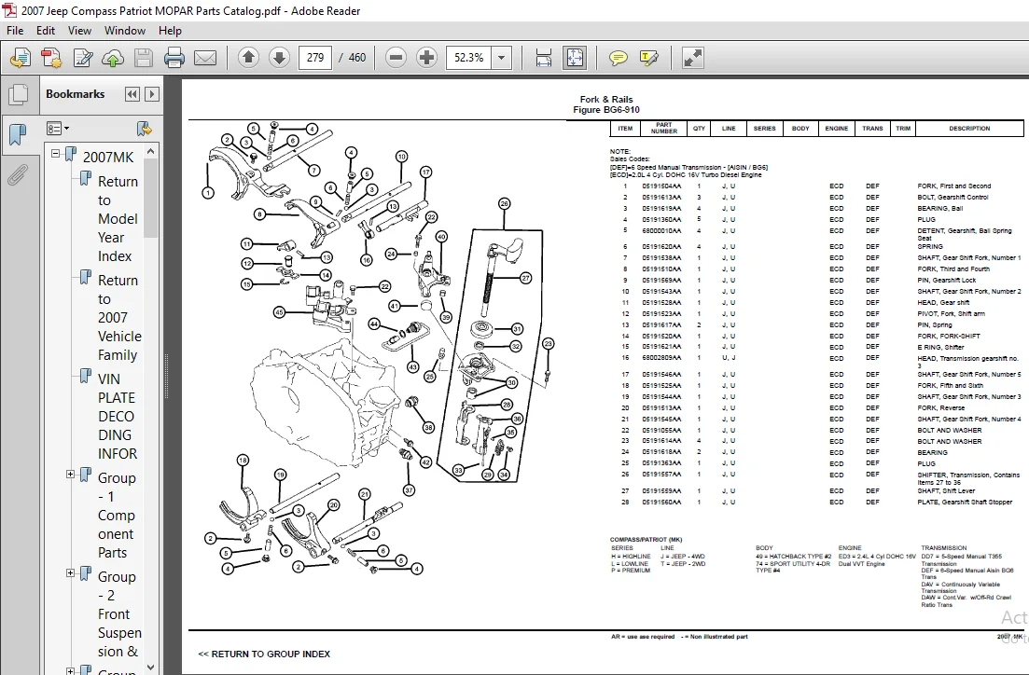Open the Page Thumbnails panel
The width and height of the screenshot is (1029, 675).
[x=18, y=94]
